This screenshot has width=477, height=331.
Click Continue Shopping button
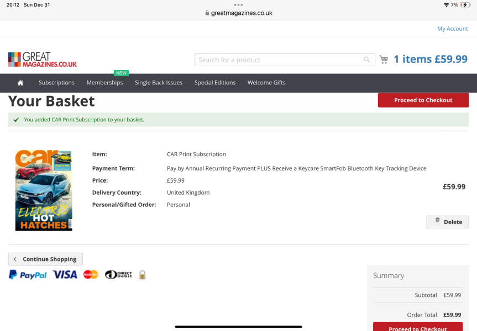click(45, 259)
